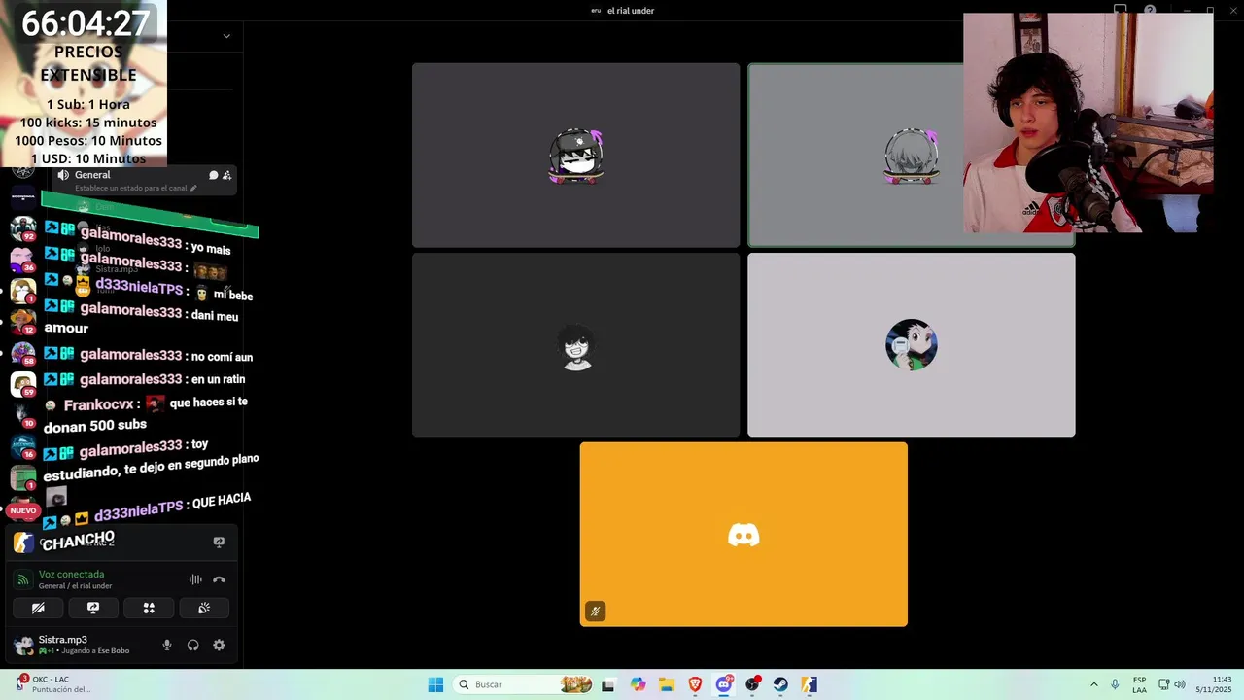This screenshot has width=1244, height=700.
Task: Expand the server name dropdown chevron
Action: tap(226, 36)
